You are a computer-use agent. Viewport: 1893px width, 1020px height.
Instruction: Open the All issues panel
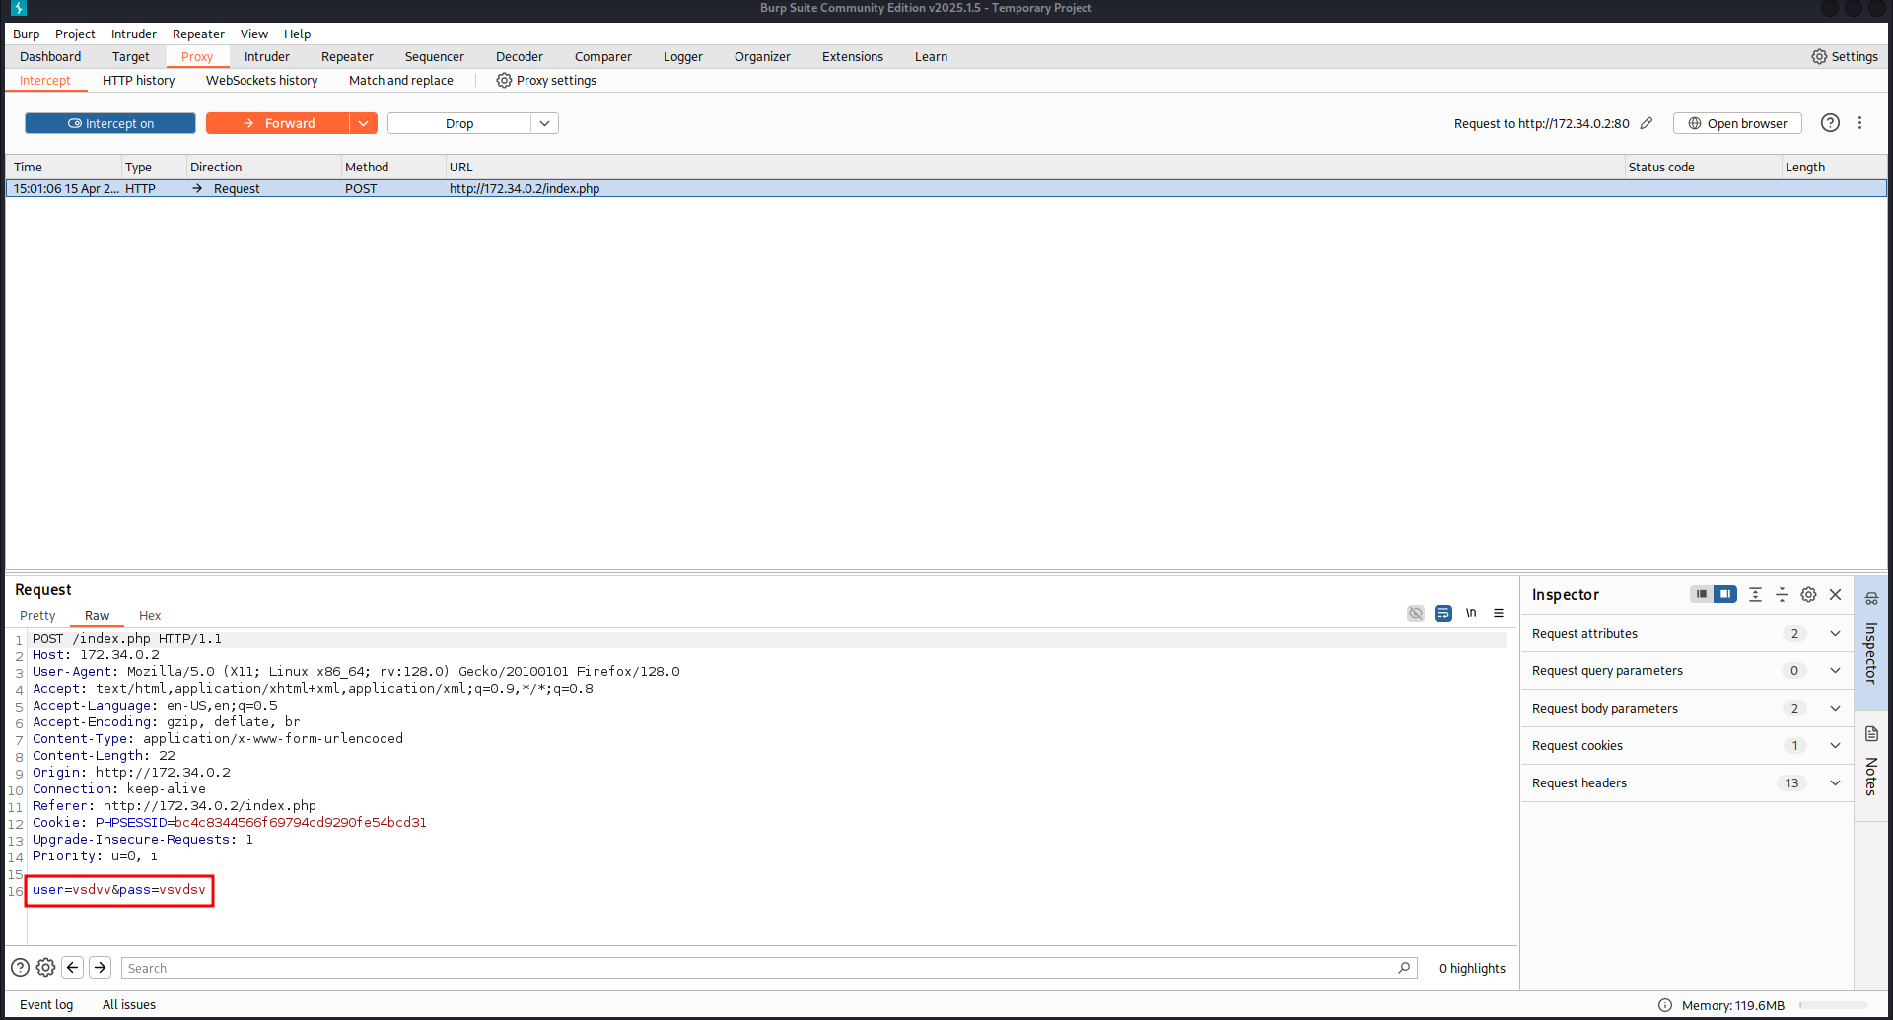tap(129, 1004)
